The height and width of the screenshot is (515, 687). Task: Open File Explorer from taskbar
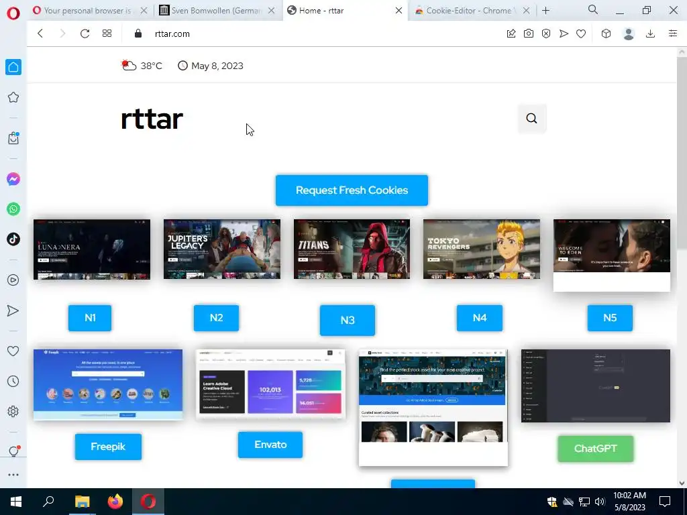pos(82,502)
